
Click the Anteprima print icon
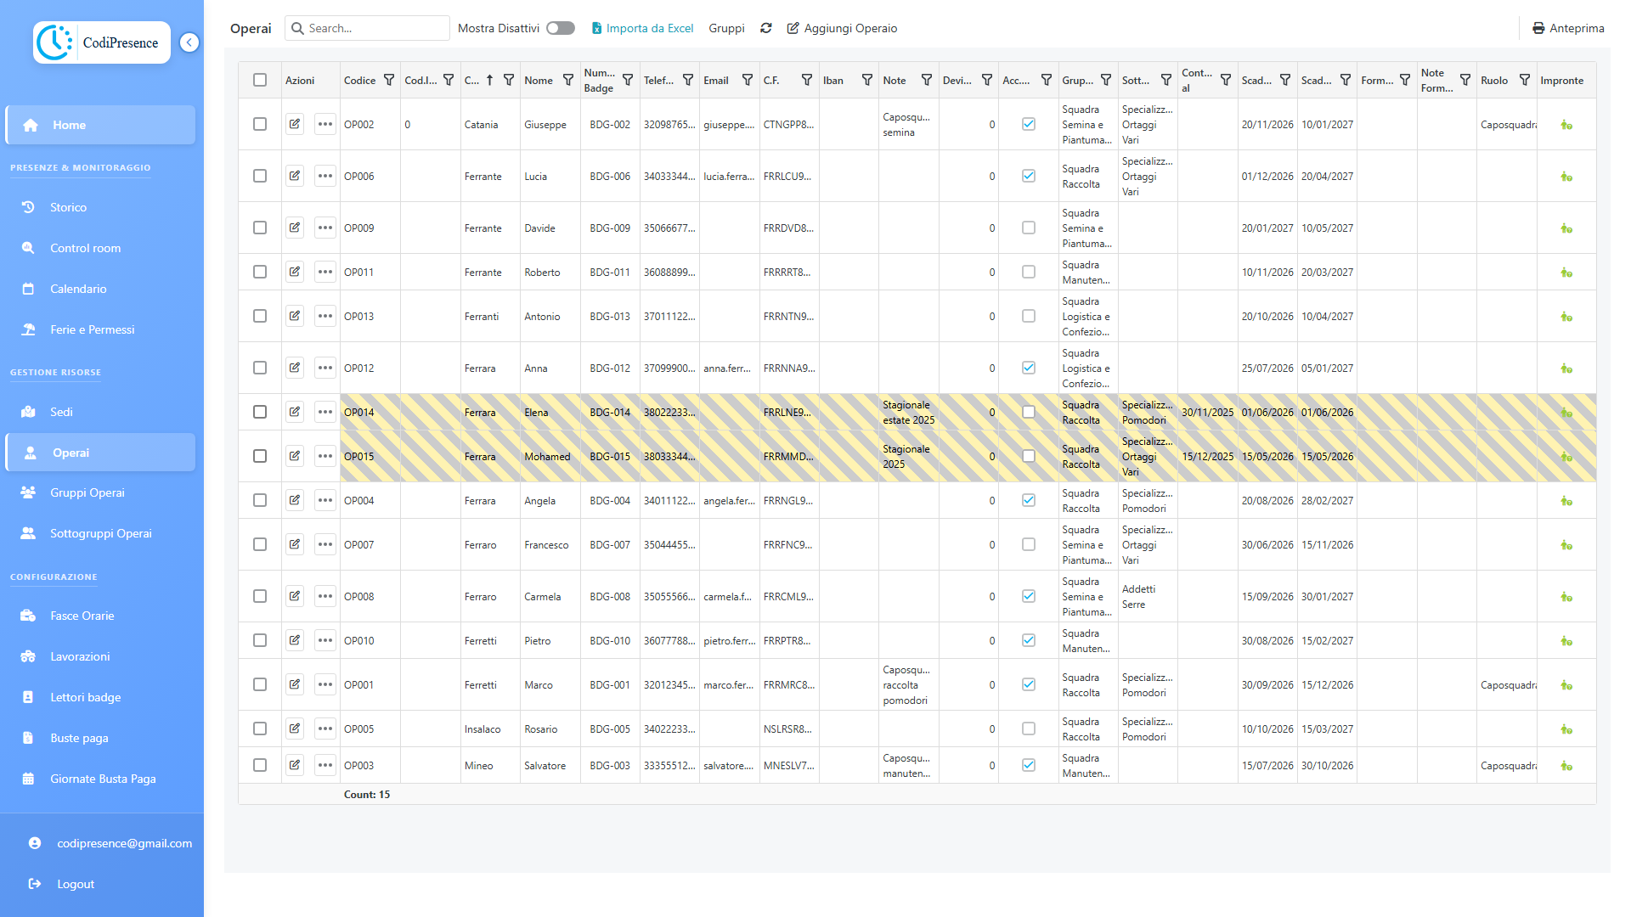coord(1538,28)
